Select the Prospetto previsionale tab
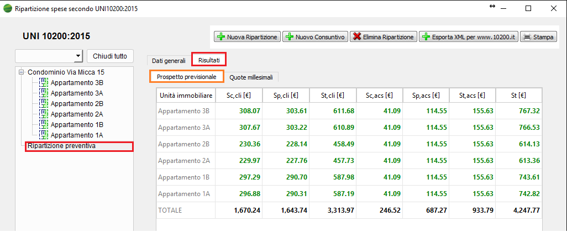Viewport: 567px width, 232px height. (186, 77)
